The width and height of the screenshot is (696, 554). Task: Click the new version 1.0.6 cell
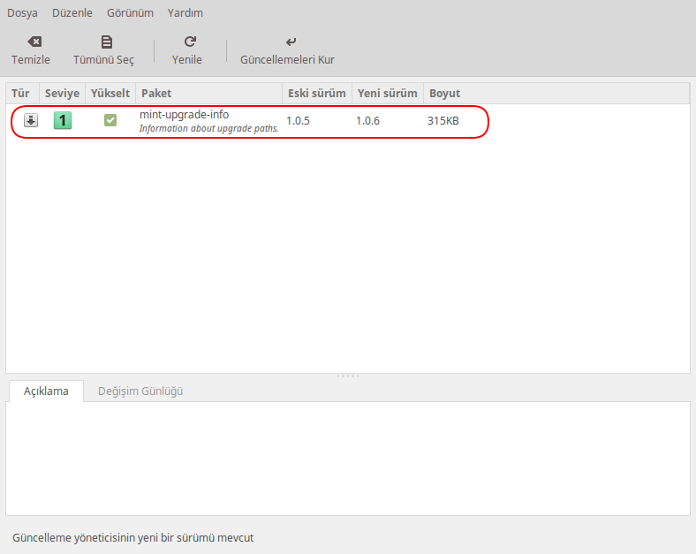(x=367, y=121)
